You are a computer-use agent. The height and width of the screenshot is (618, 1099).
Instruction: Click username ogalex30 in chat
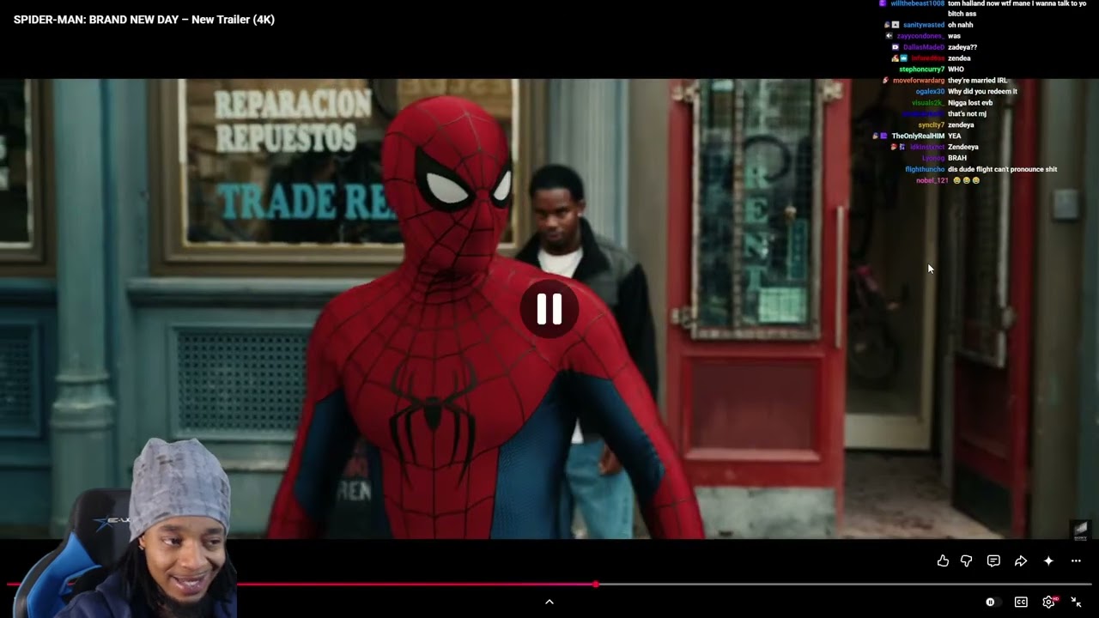(x=930, y=92)
